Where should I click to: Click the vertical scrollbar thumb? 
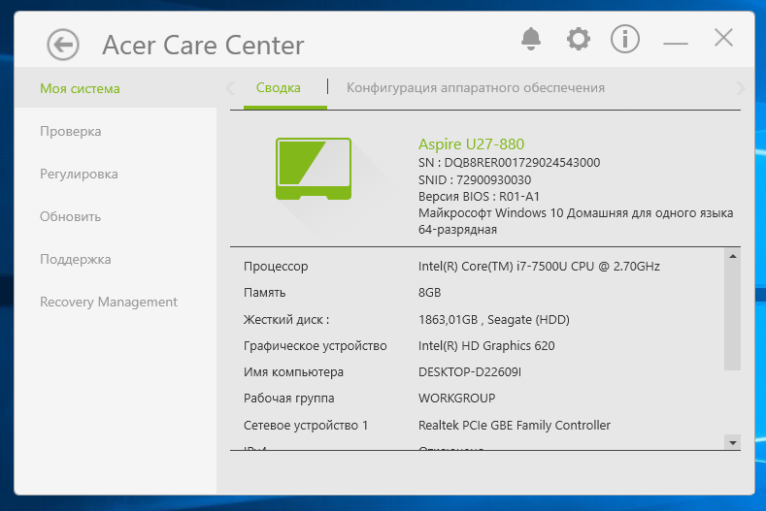point(733,317)
